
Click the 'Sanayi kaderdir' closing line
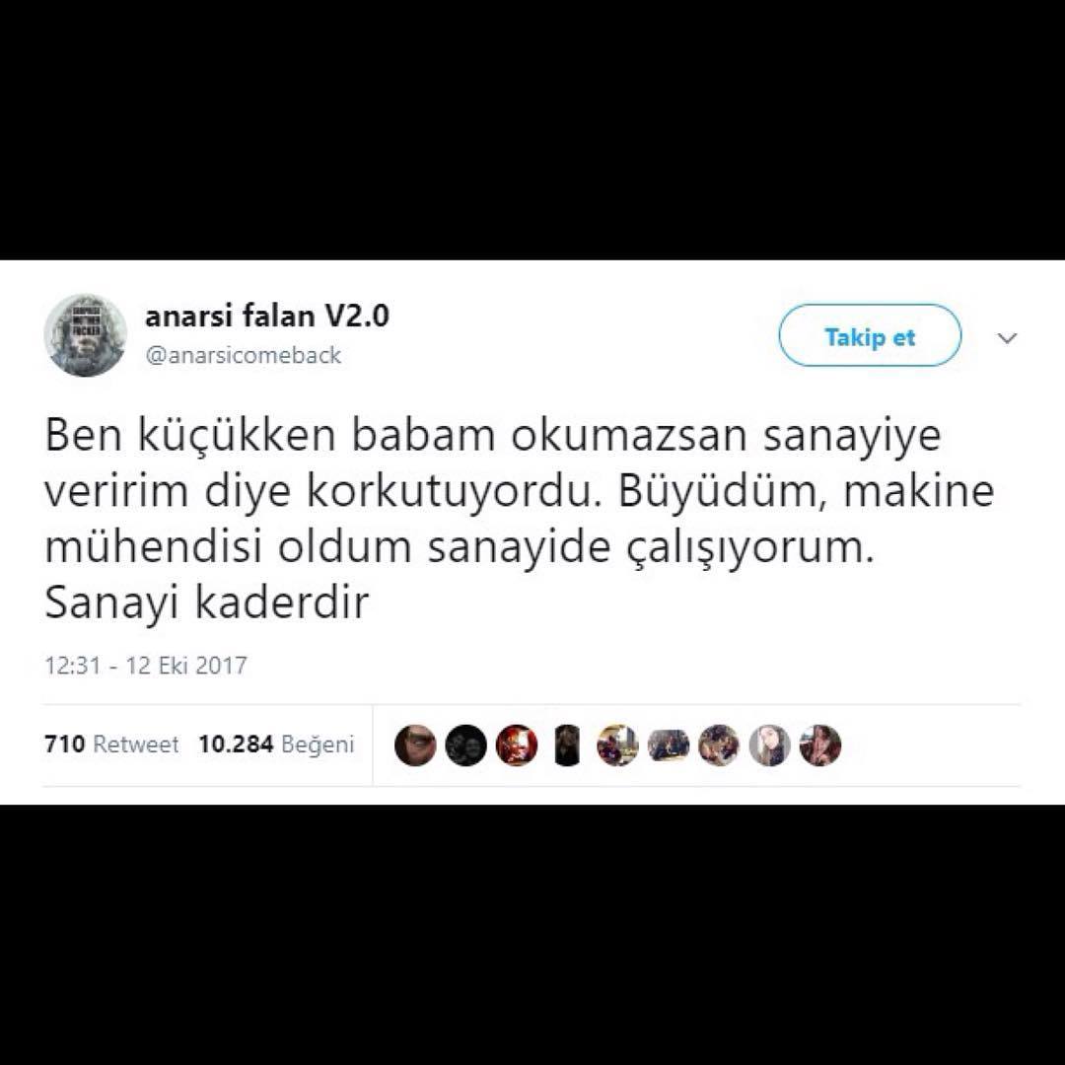click(x=206, y=603)
